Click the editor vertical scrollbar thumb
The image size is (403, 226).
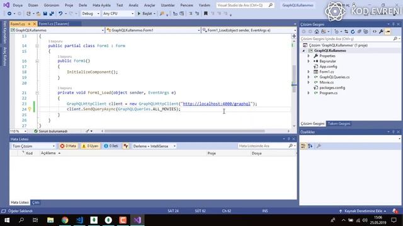294,78
